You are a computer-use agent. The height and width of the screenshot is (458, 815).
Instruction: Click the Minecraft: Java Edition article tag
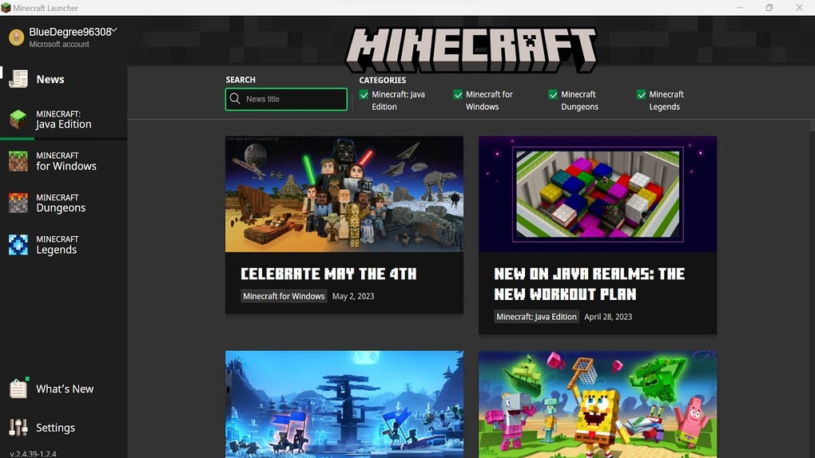(x=536, y=317)
